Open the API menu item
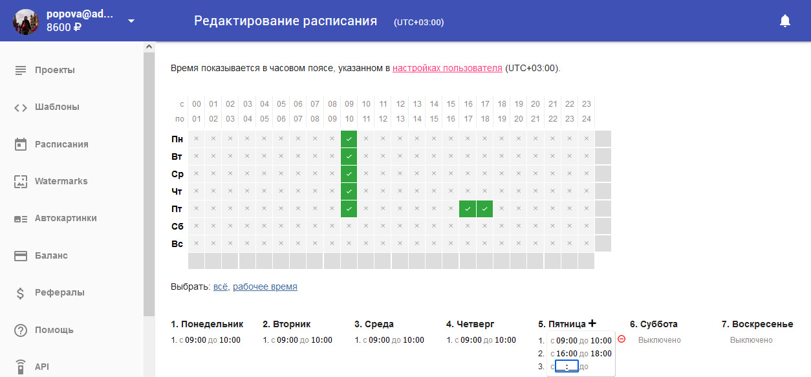This screenshot has height=377, width=811. [42, 367]
